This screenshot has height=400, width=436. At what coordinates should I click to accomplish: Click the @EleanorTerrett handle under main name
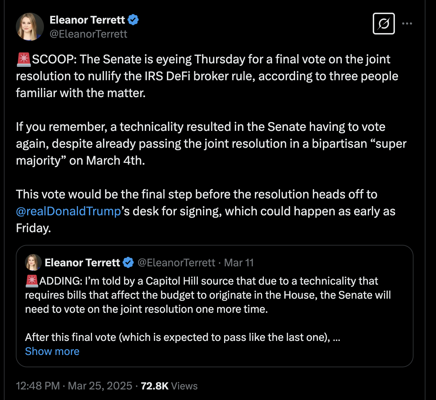tap(88, 34)
